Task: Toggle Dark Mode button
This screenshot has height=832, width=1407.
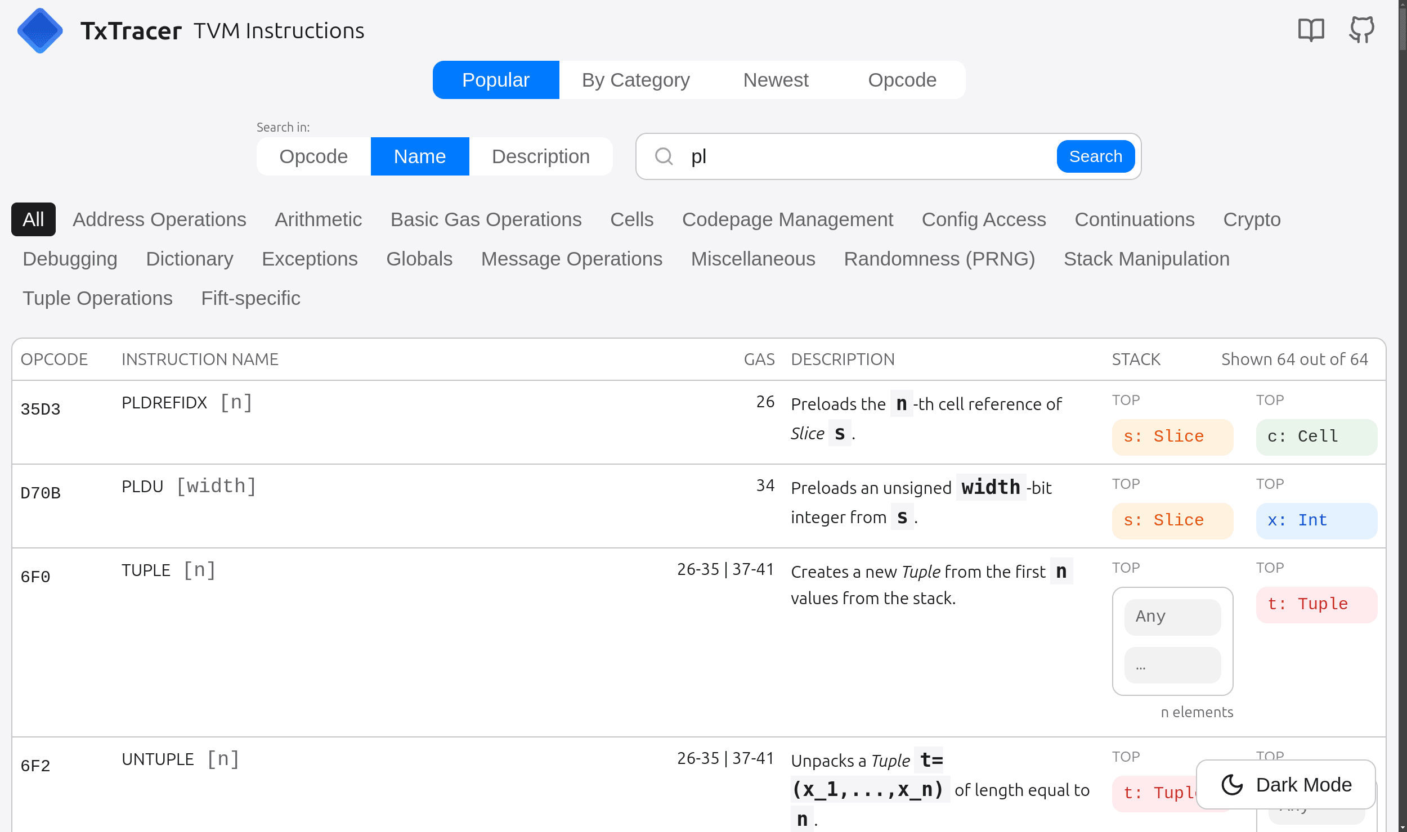Action: 1286,784
